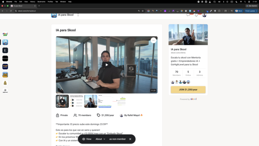Close the IA para Skool browser tab
The width and height of the screenshot is (259, 146).
point(35,6)
